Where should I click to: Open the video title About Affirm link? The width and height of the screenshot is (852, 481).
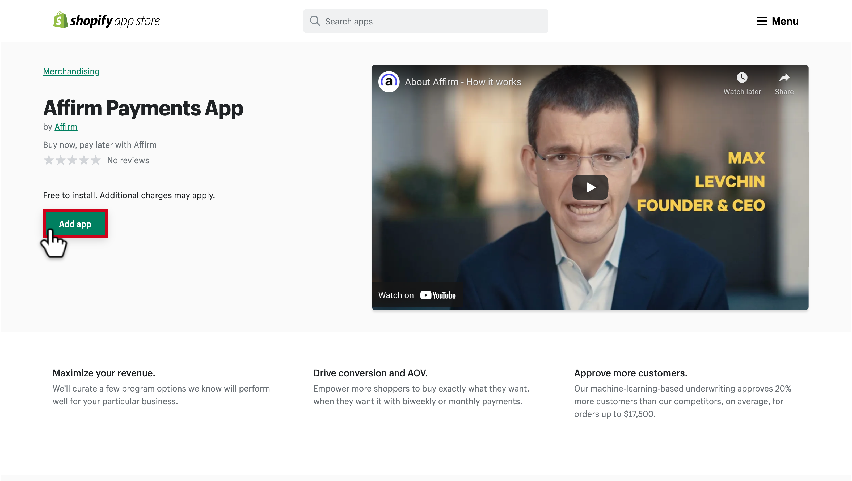[x=463, y=82]
